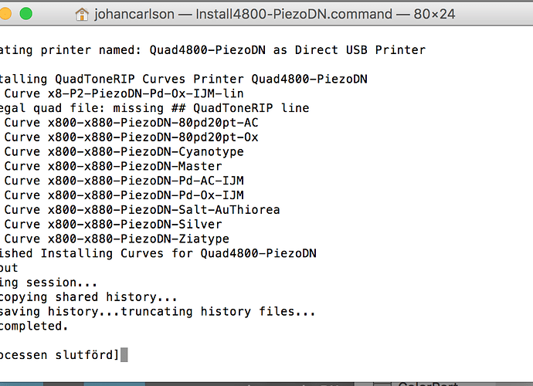This screenshot has height=386, width=533.
Task: Close the Terminal window with red button
Action: click(x=0, y=14)
